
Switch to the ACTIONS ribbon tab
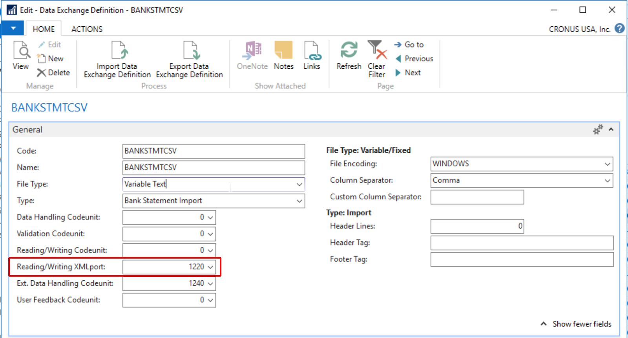coord(87,29)
